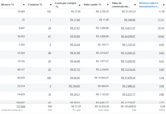The width and height of the screenshot is (166, 114).
Task: Click cost per purchase R$ 41,98
Action: [x=75, y=53]
